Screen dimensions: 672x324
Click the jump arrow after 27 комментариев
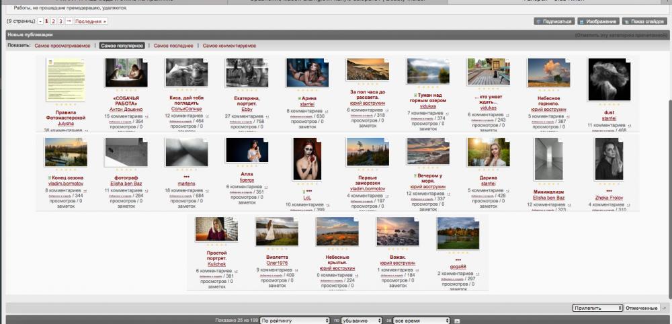tap(267, 116)
